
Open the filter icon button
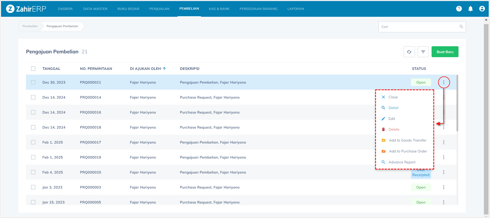click(x=423, y=52)
